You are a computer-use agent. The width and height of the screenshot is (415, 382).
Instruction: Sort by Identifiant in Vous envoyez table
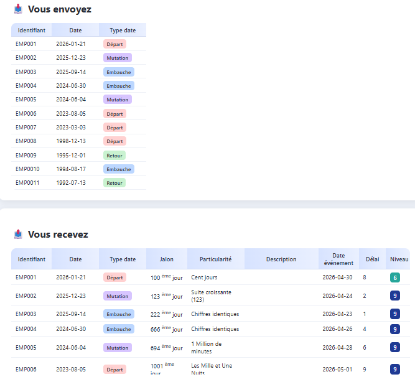pyautogui.click(x=32, y=30)
